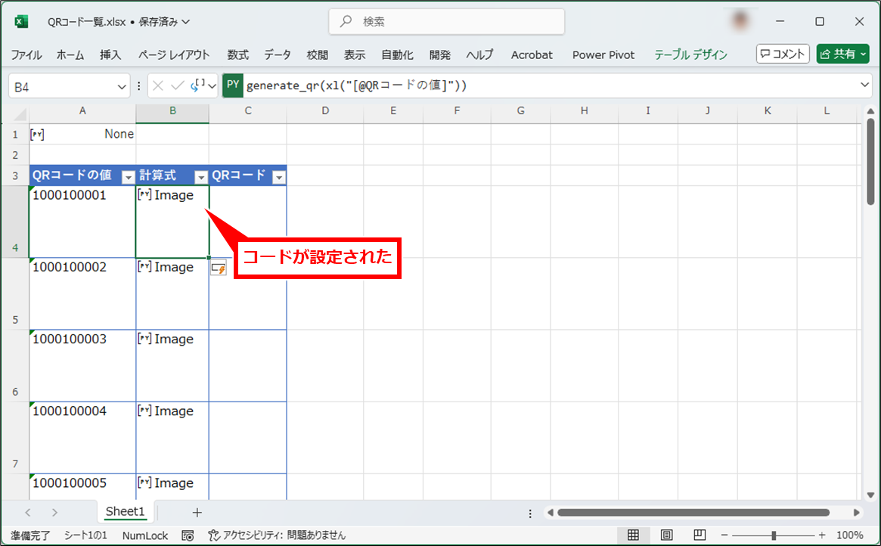
Task: Click the search box field
Action: tap(447, 21)
